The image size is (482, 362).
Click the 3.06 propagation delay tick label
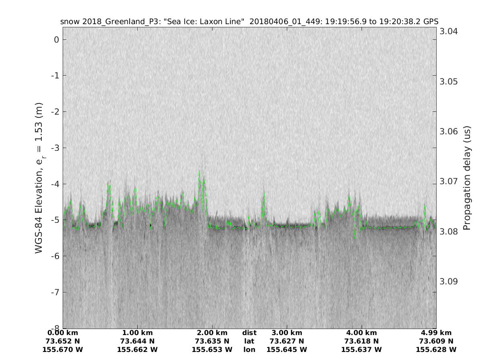[x=449, y=132]
